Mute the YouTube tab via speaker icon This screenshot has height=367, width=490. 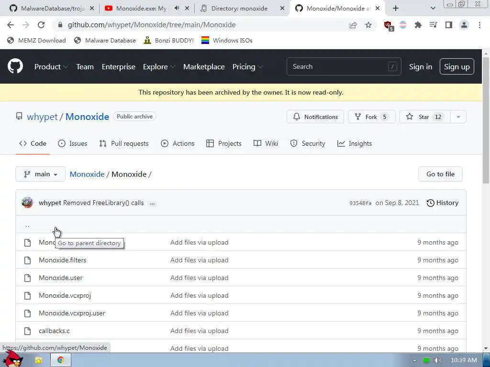[177, 9]
